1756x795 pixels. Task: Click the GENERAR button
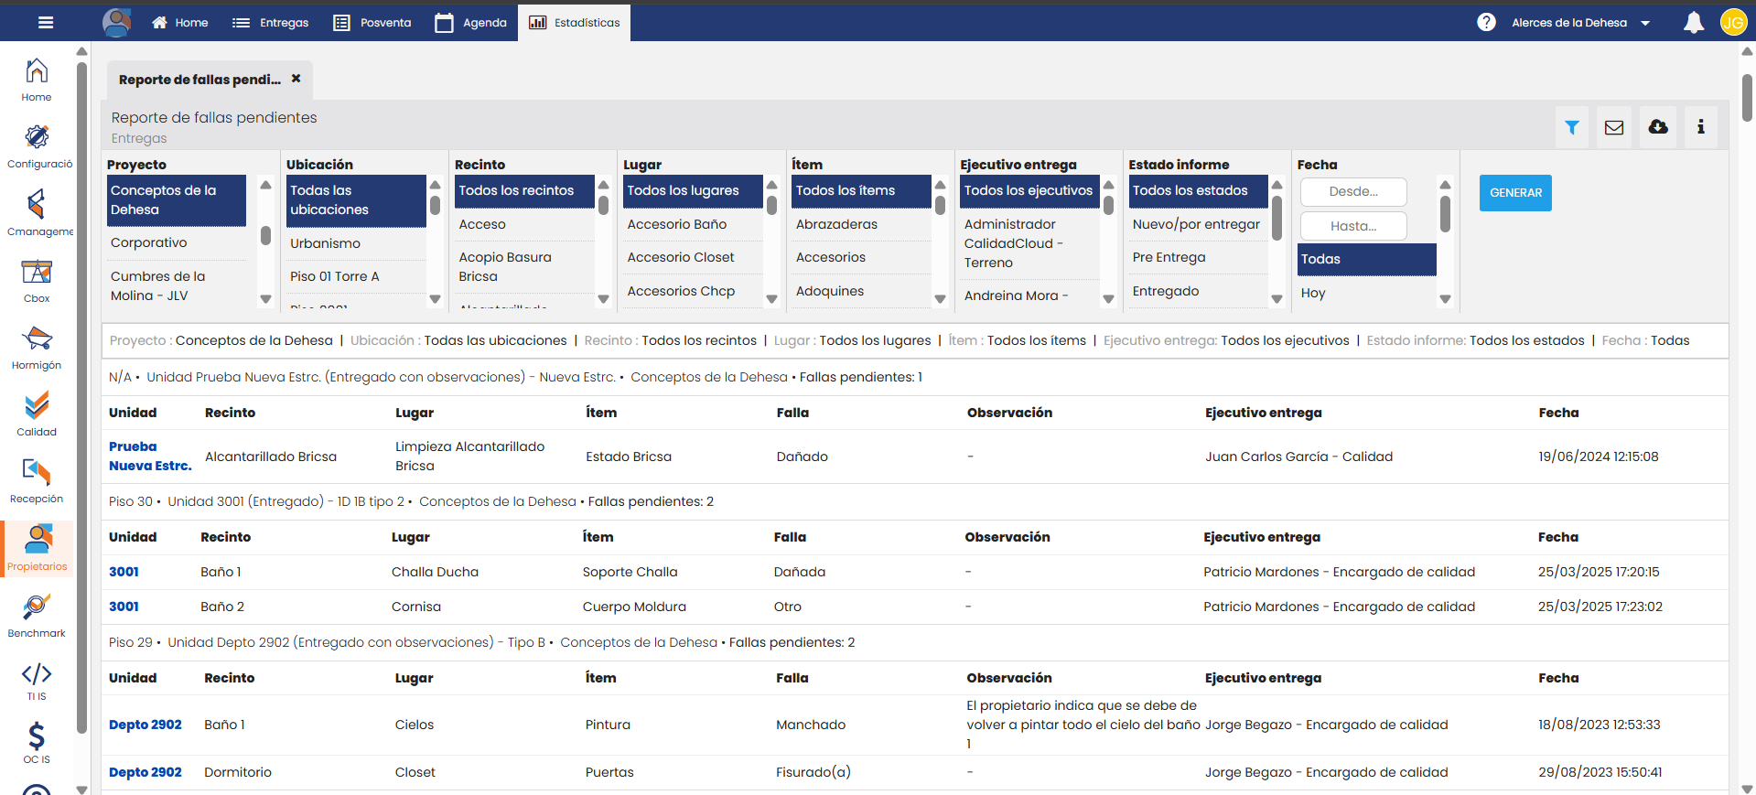coord(1515,193)
